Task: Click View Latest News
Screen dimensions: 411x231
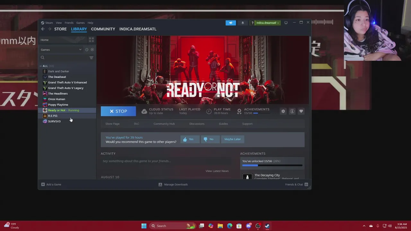Action: click(217, 171)
